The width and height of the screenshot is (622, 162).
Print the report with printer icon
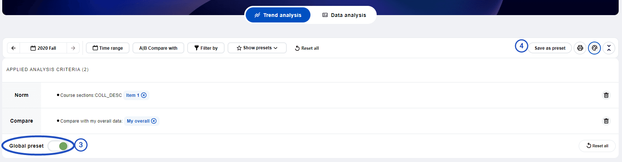coord(580,48)
